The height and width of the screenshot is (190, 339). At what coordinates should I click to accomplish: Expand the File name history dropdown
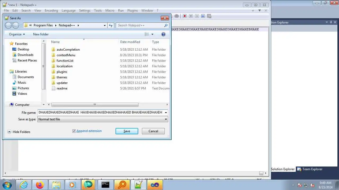click(166, 112)
